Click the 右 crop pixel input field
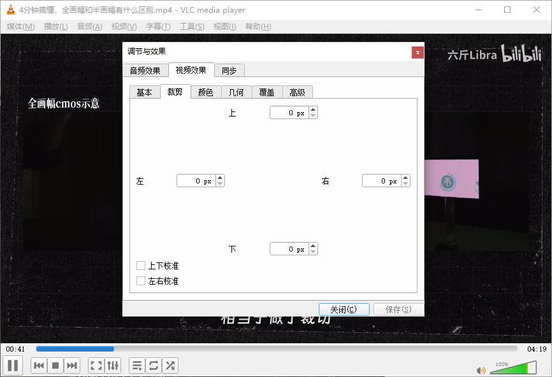This screenshot has width=552, height=377. 382,181
